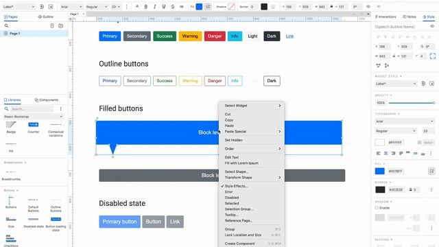Open the Arial font dropdown in toolbar
The height and width of the screenshot is (247, 439).
(x=71, y=6)
